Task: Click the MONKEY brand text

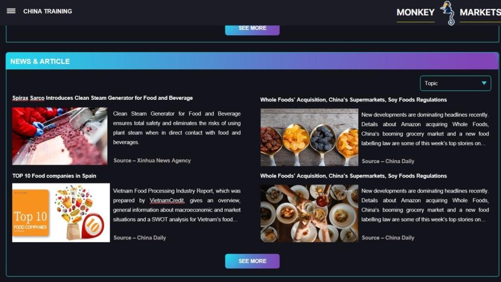Action: point(415,12)
